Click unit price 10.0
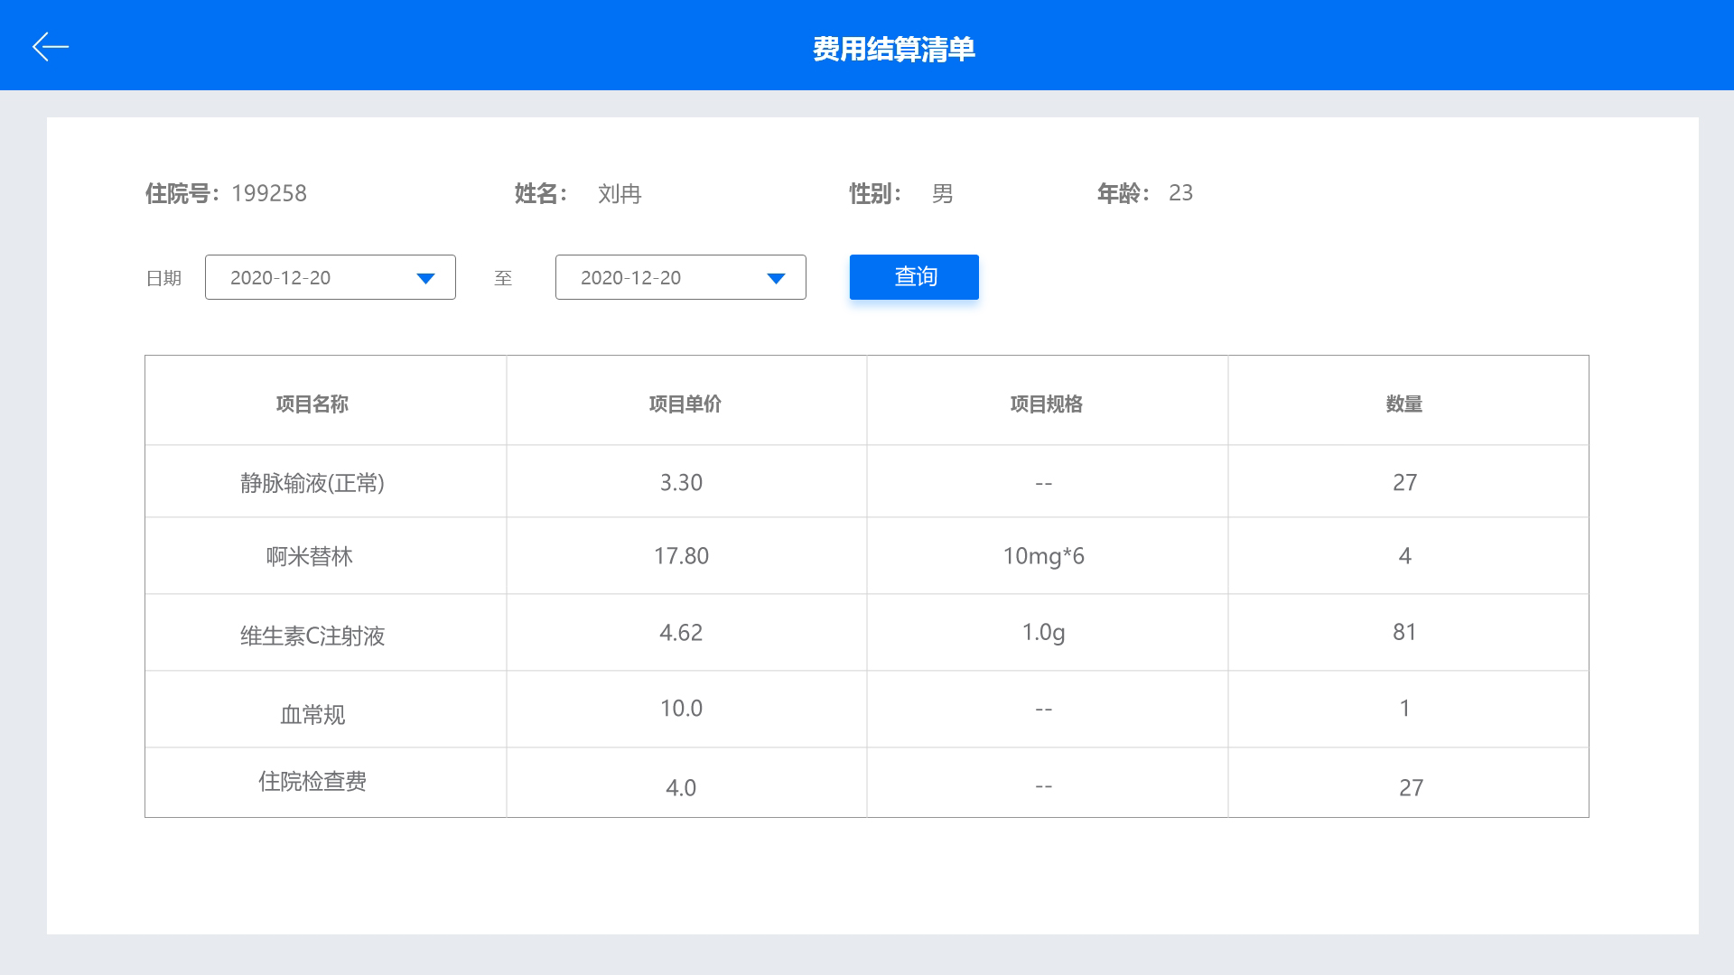This screenshot has height=975, width=1734. [681, 709]
